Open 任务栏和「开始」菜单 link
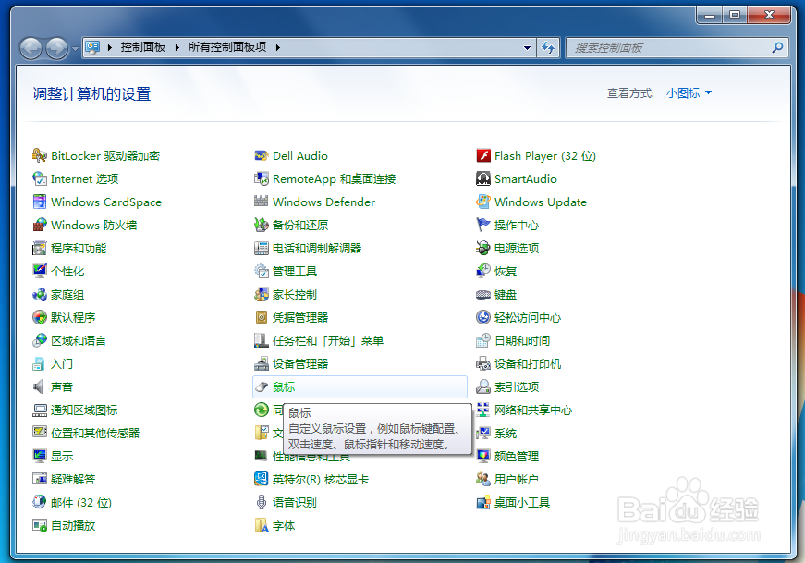This screenshot has height=563, width=805. coord(328,340)
